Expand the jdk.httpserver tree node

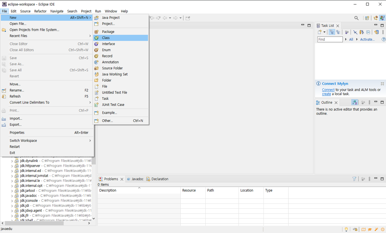12,166
